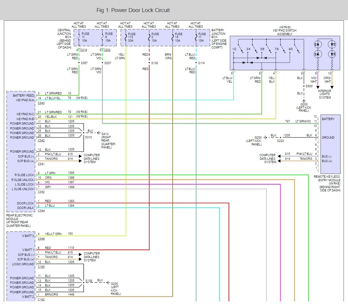Click the S310 splice point
Viewport: 348px width, 304px height.
click(84, 133)
